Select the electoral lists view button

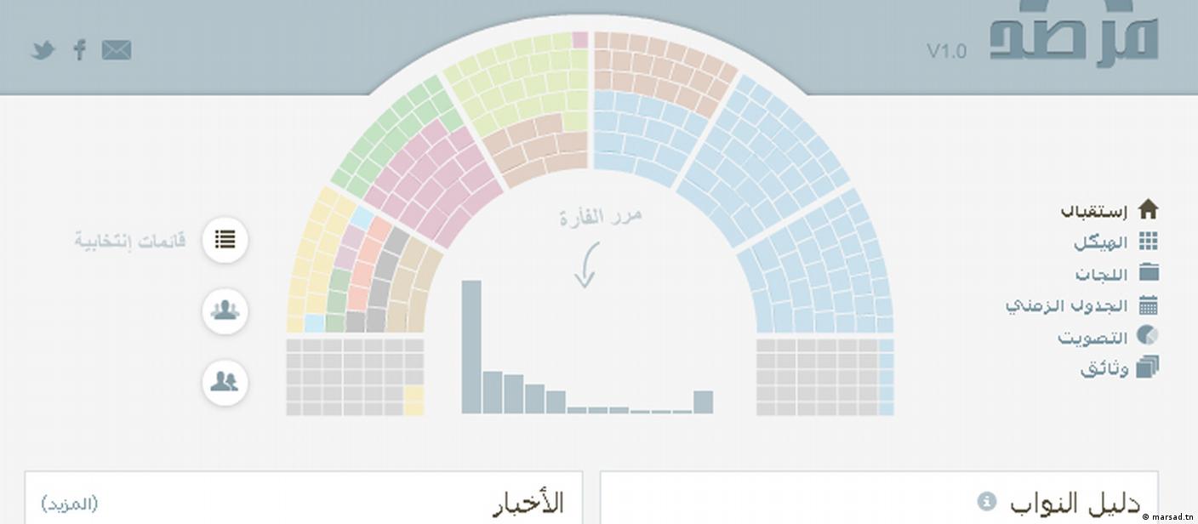pos(225,240)
